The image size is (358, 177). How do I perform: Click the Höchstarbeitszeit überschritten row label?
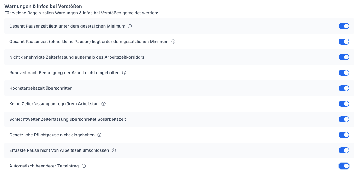click(41, 88)
